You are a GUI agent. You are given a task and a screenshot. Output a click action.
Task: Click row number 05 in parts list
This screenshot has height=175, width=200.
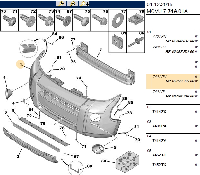coord(149,151)
